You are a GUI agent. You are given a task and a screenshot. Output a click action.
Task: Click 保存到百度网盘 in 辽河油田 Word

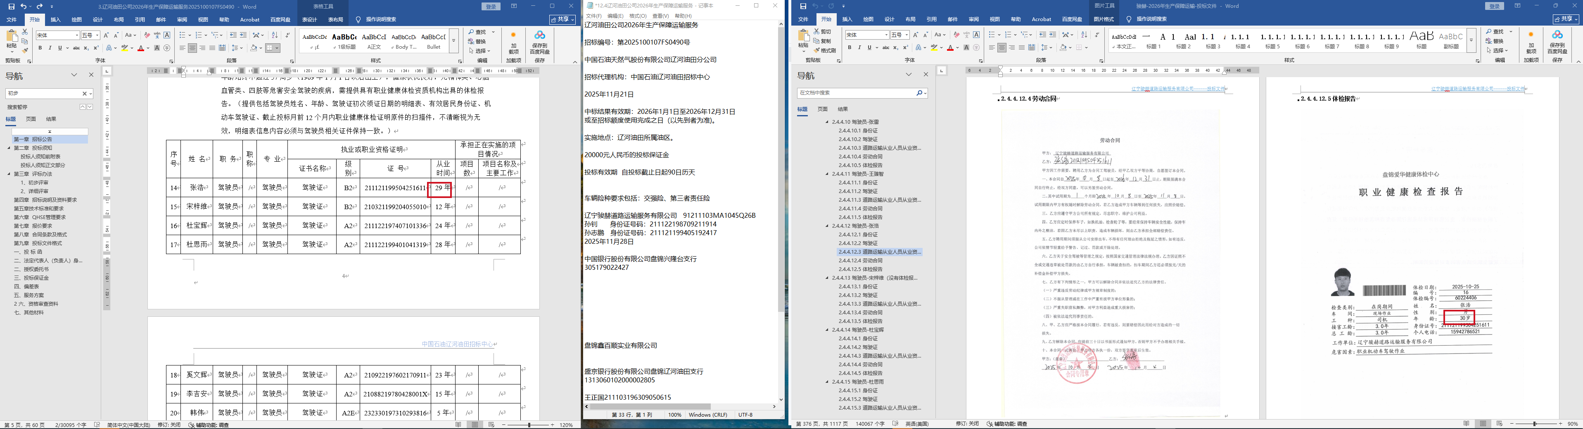539,42
